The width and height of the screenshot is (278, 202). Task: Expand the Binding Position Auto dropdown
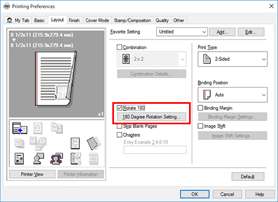(x=232, y=95)
